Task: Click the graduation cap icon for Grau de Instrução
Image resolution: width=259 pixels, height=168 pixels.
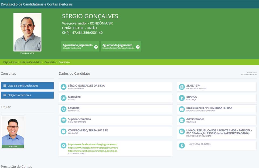Action: coord(63,120)
